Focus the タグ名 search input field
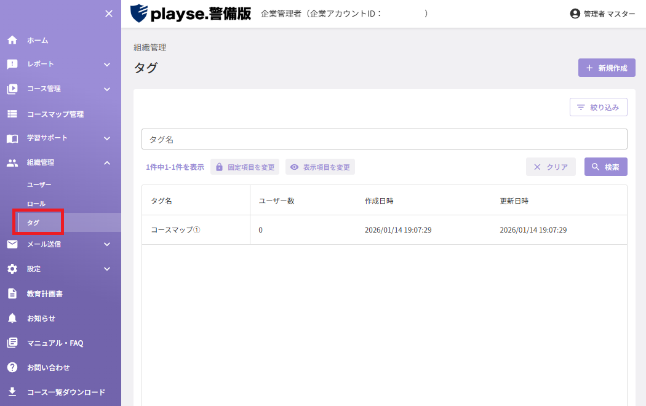 point(385,139)
